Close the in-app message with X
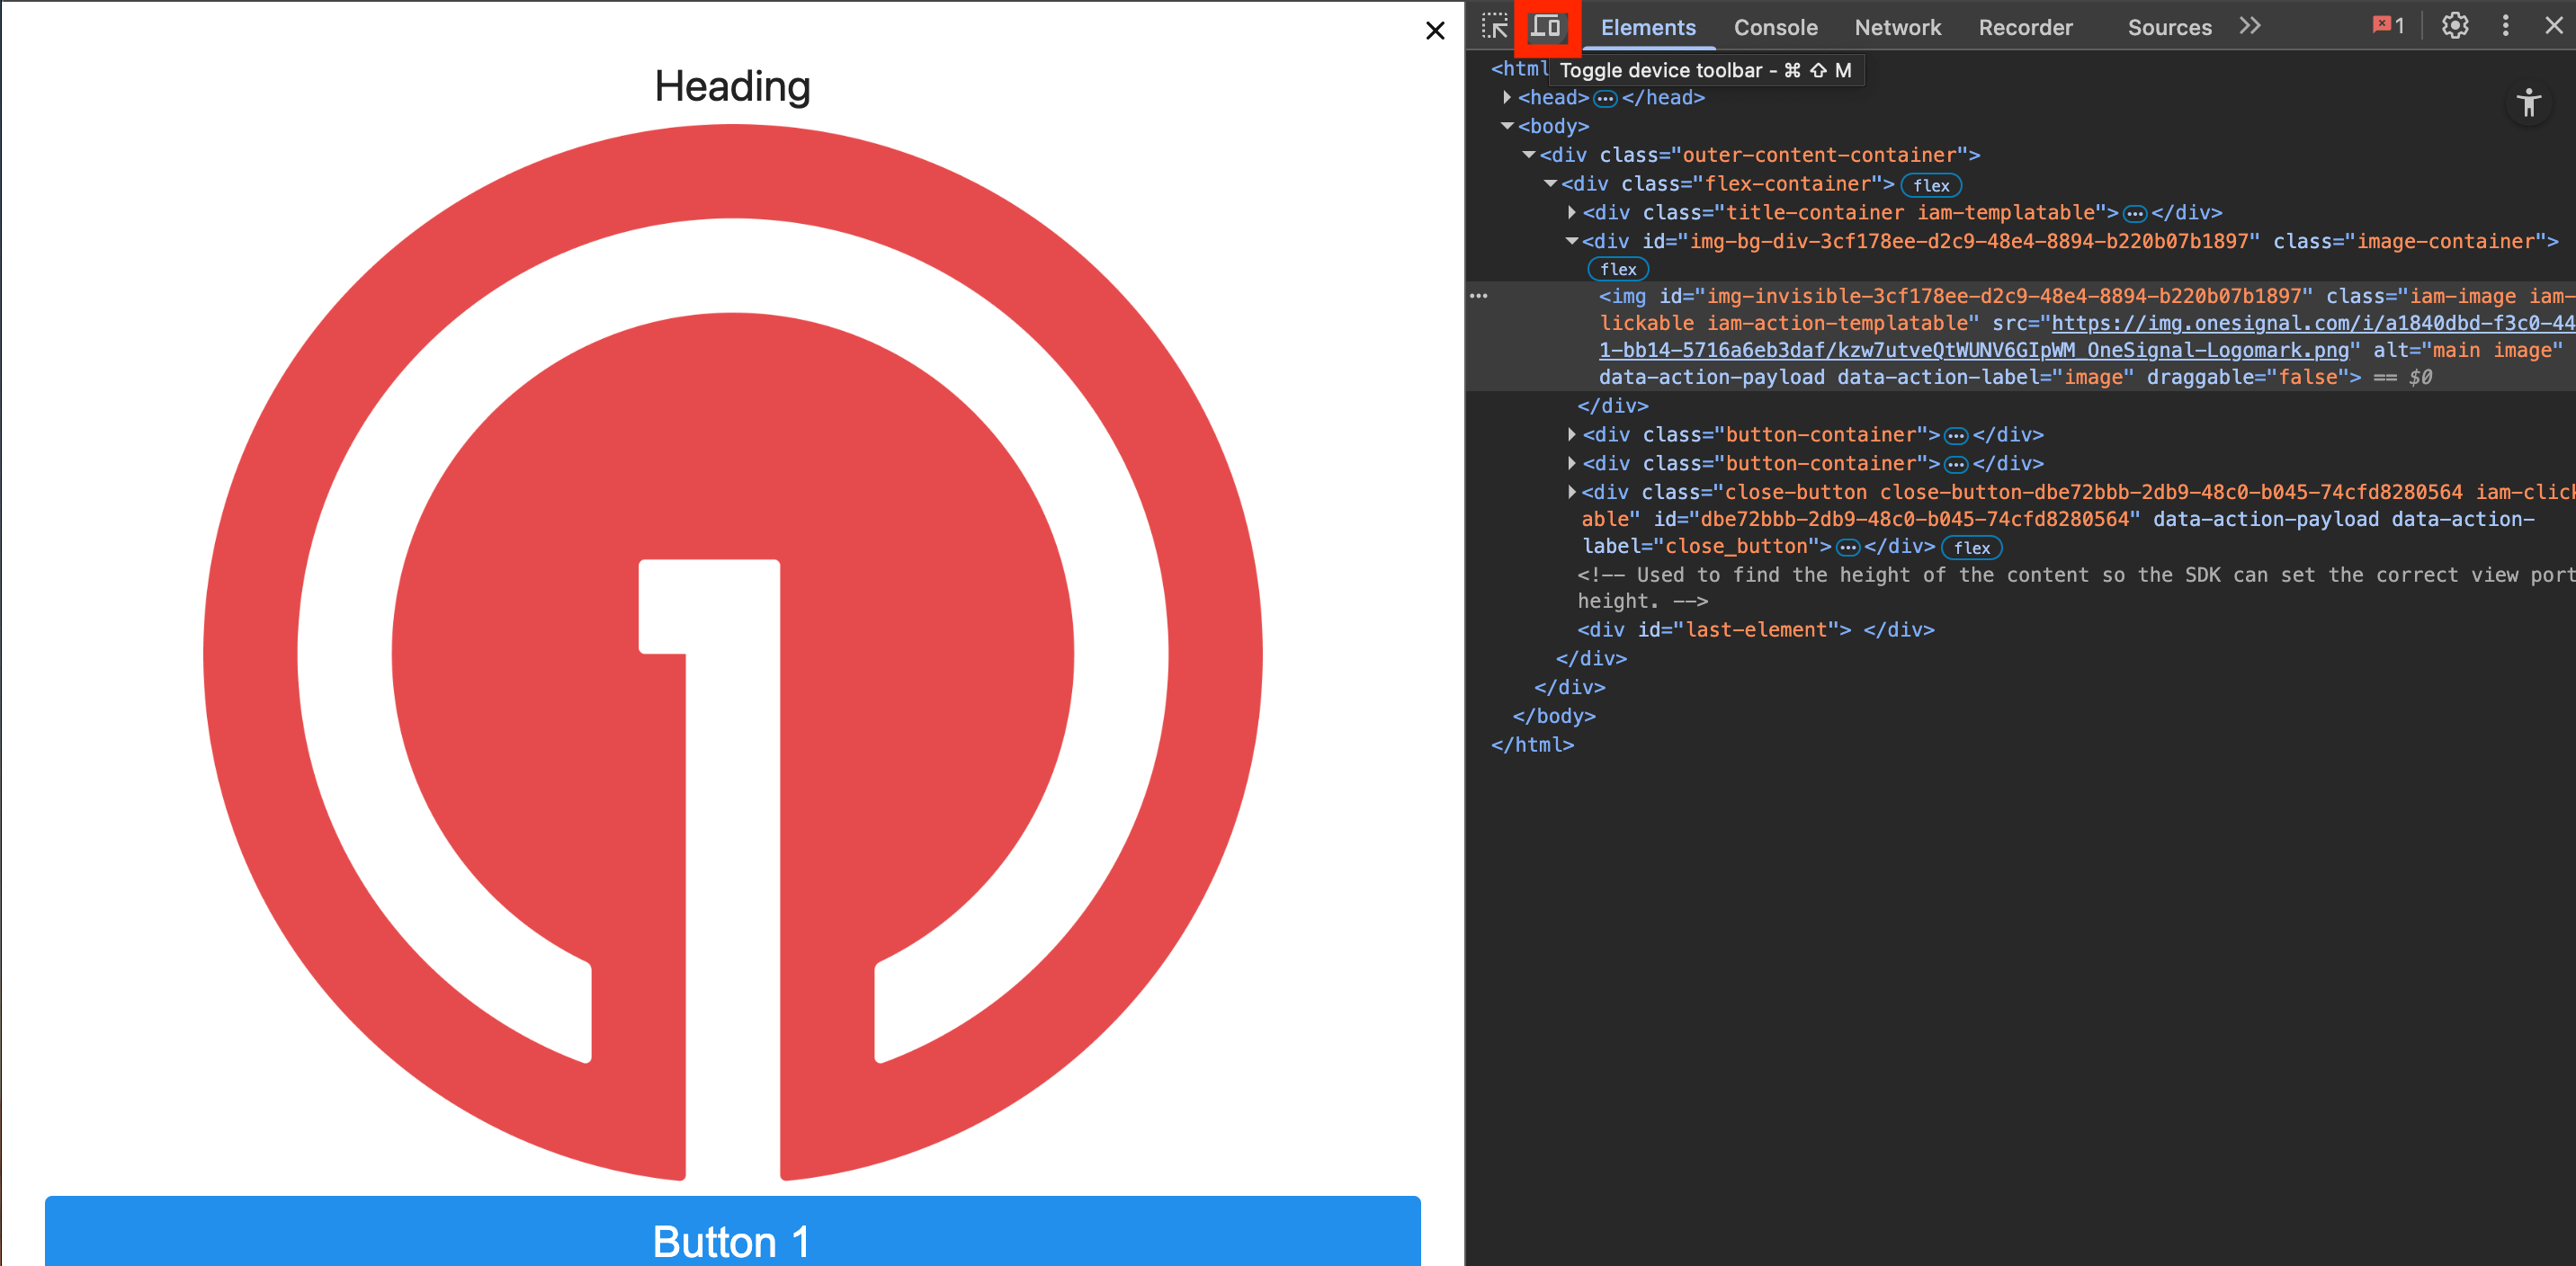 [1435, 31]
